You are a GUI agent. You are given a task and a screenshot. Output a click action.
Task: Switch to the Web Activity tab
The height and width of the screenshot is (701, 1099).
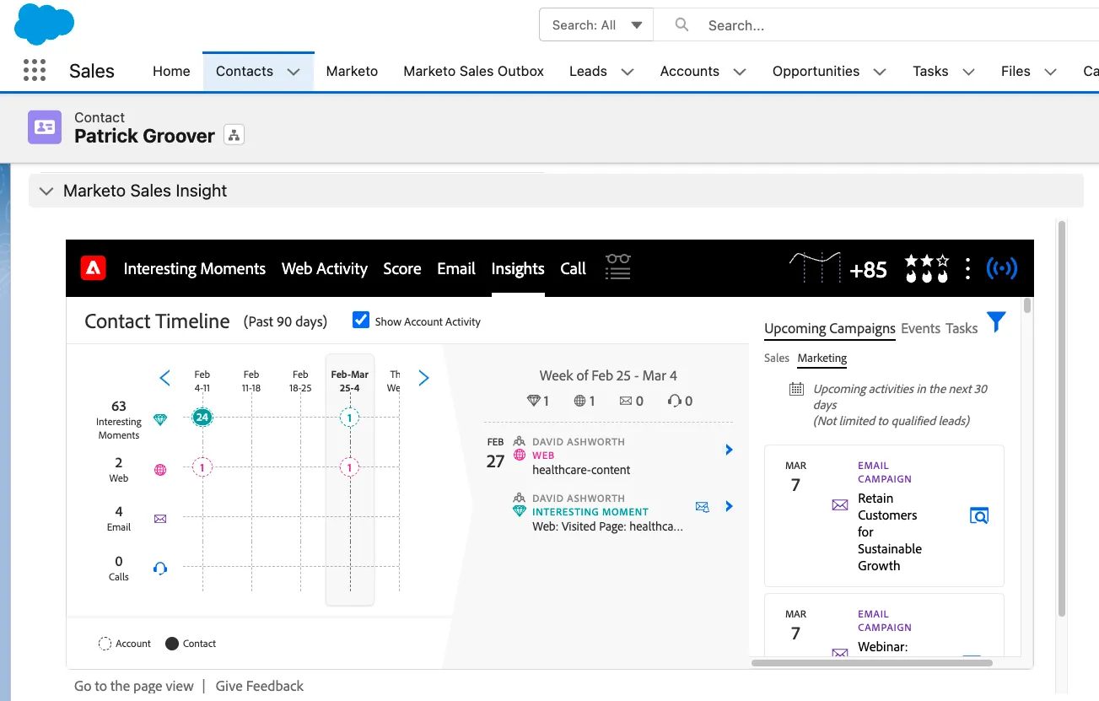pyautogui.click(x=325, y=268)
